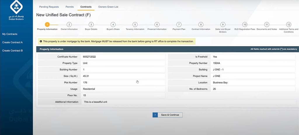
Task: Go to step 12 Additional Terms and Conditions
Action: 289,25
